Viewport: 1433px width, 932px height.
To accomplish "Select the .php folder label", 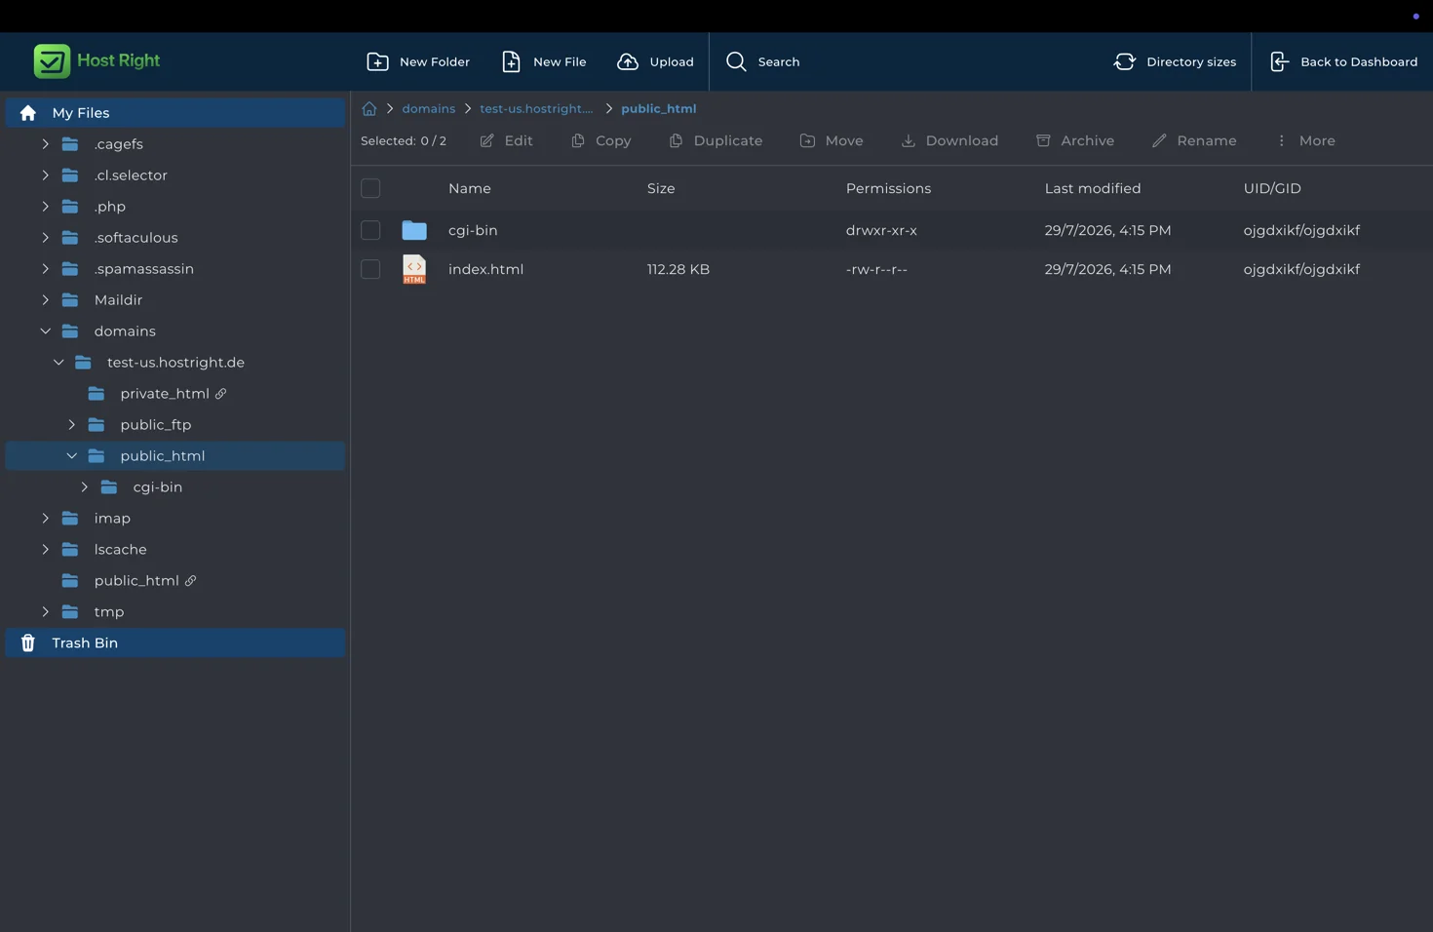I will (110, 207).
